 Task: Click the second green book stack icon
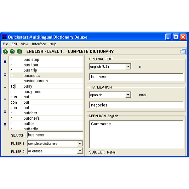pyautogui.click(x=12, y=52)
